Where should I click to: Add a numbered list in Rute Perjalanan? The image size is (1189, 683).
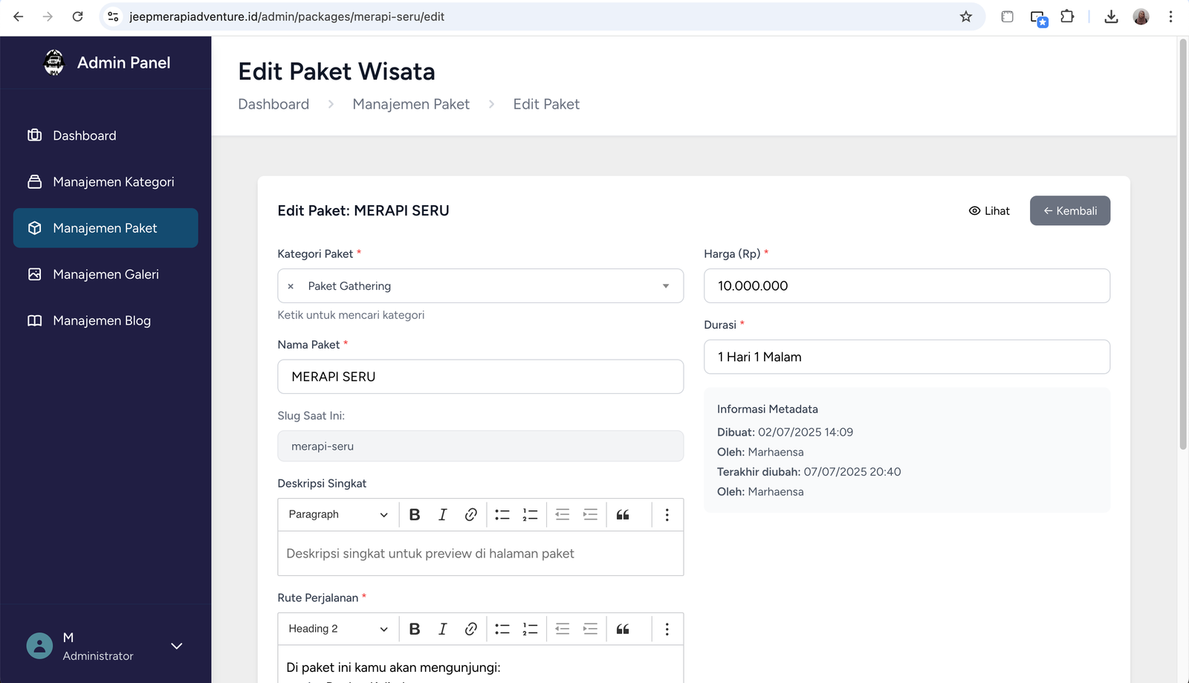click(530, 629)
